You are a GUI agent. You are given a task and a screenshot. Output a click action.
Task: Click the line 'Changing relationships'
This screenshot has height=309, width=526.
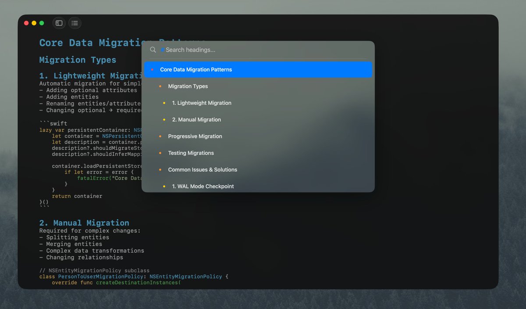pyautogui.click(x=81, y=257)
